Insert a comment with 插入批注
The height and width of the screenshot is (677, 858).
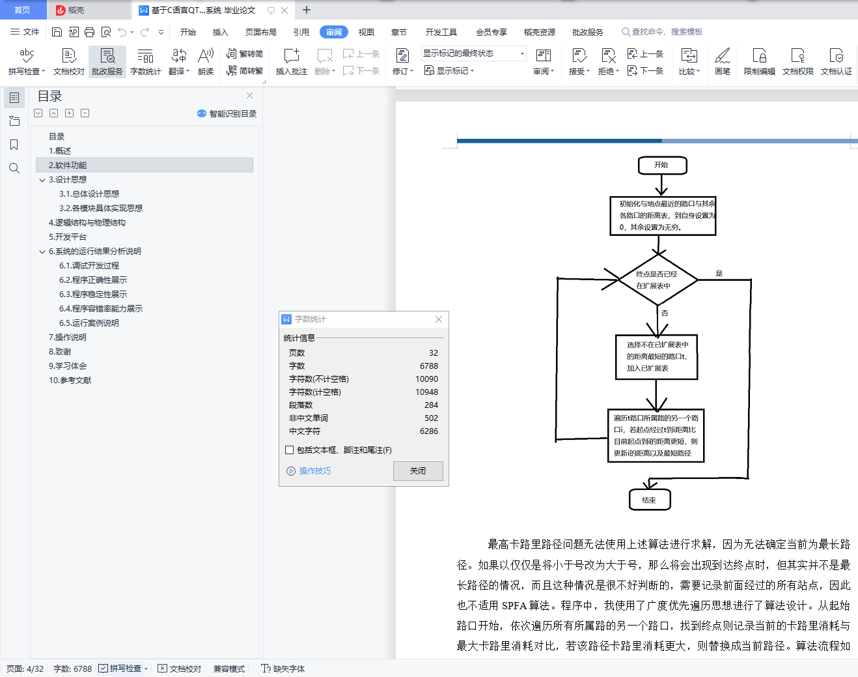[292, 62]
